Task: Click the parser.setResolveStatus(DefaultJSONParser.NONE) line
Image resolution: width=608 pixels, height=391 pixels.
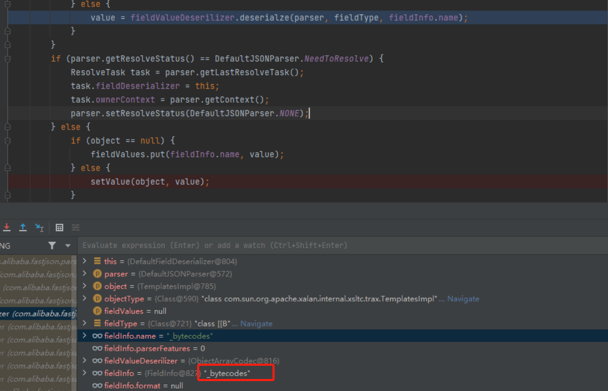Action: coord(190,113)
